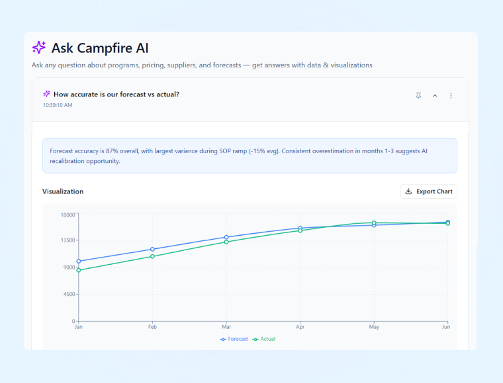
Task: Click the 'Mar' x-axis label
Action: coord(226,327)
